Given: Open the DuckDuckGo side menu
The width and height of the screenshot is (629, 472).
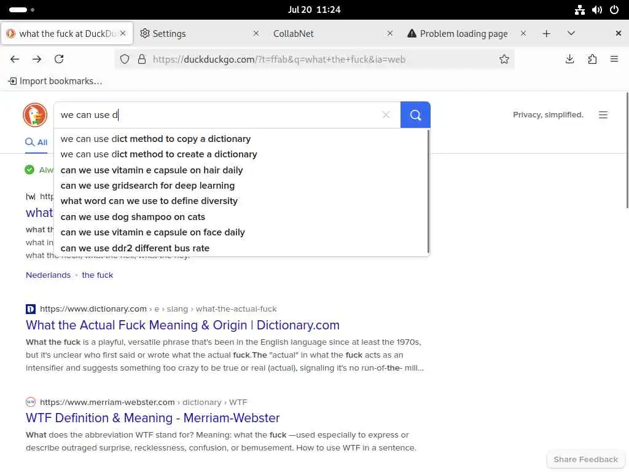Looking at the screenshot, I should pos(603,115).
